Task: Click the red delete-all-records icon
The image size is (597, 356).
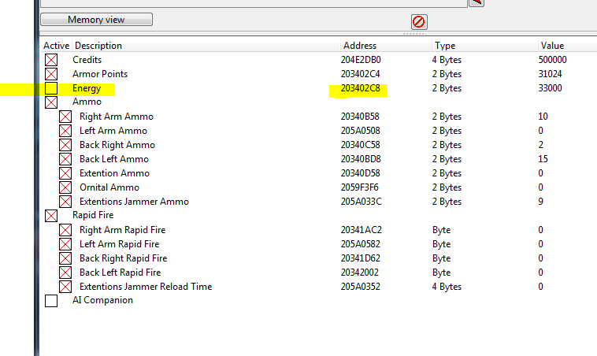Action: click(419, 21)
